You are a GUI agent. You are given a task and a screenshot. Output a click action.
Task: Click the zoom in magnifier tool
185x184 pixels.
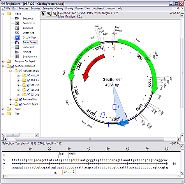49,14
